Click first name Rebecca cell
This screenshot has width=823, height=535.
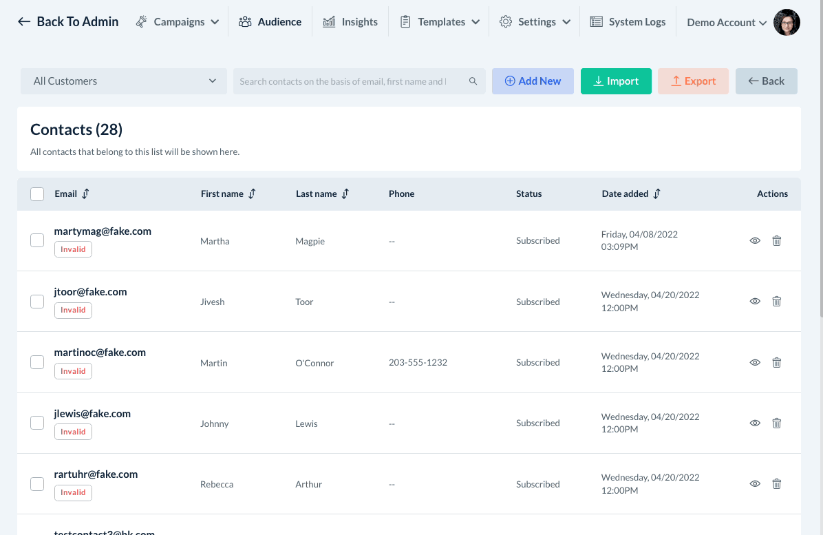(x=217, y=484)
